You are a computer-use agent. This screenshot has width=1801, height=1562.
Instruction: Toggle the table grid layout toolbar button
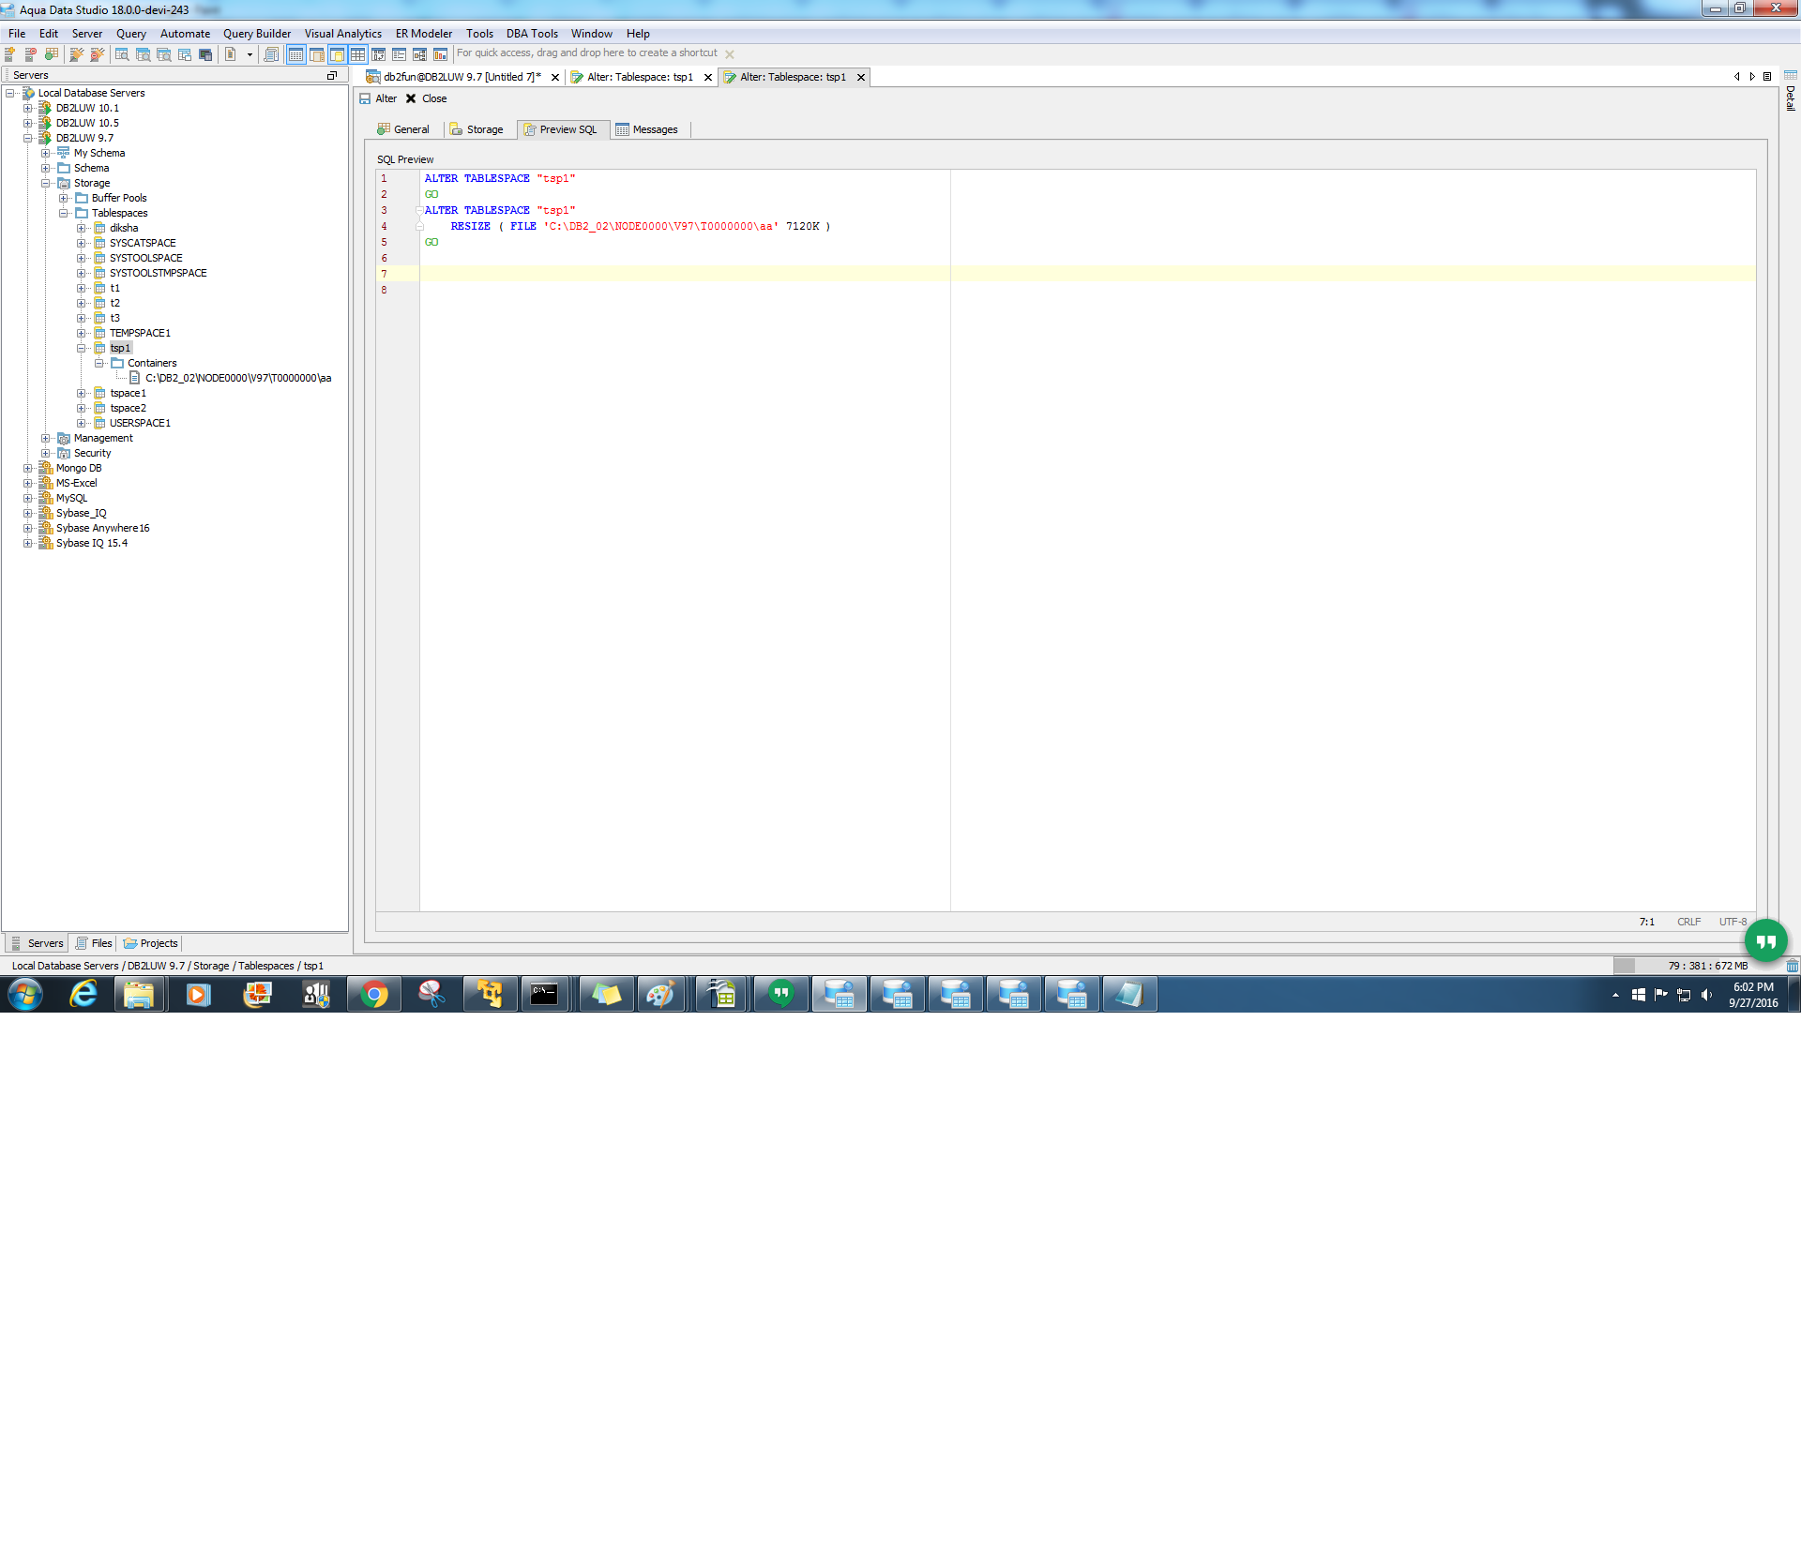[x=358, y=54]
